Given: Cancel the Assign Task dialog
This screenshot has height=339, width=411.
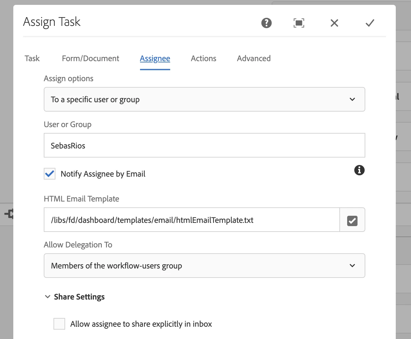Looking at the screenshot, I should pos(334,23).
